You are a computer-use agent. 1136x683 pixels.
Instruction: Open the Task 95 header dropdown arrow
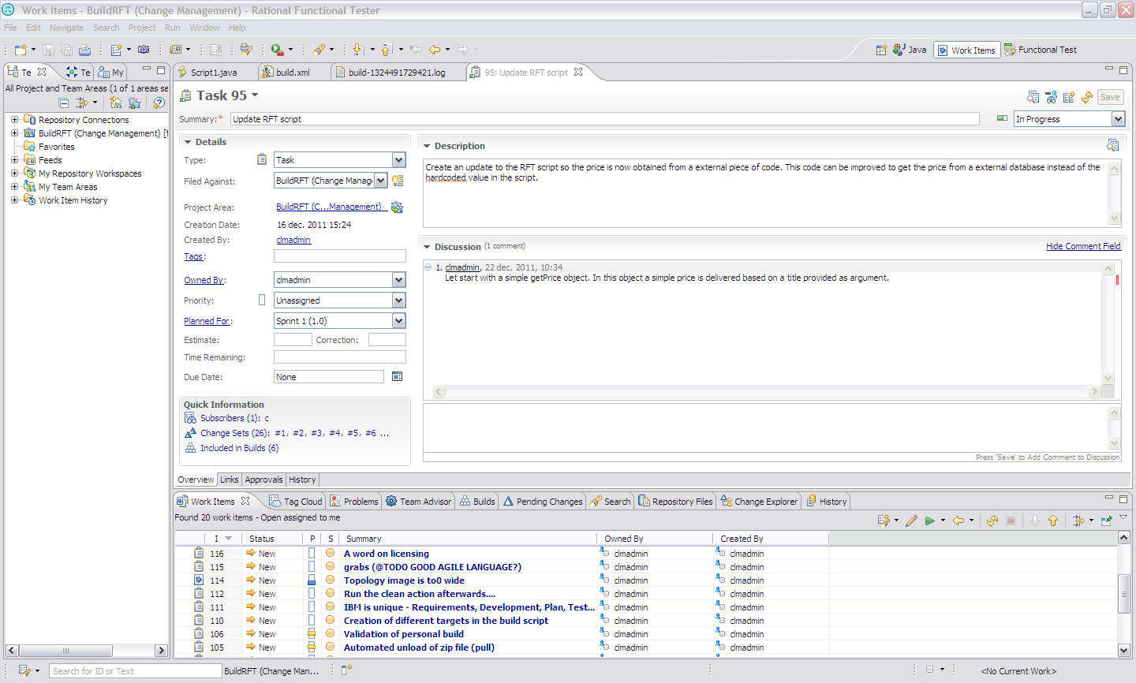coord(255,95)
